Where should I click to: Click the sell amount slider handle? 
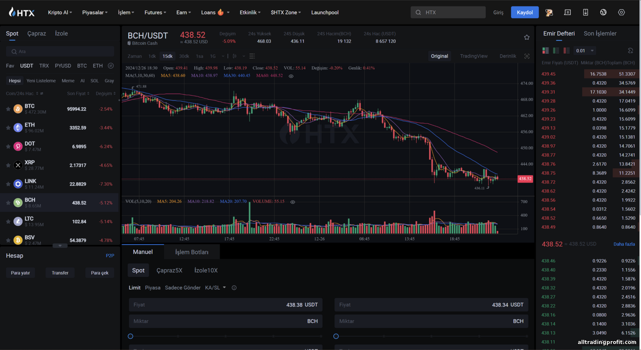coord(336,336)
